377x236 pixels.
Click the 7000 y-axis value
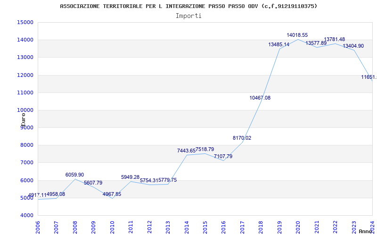coord(26,163)
